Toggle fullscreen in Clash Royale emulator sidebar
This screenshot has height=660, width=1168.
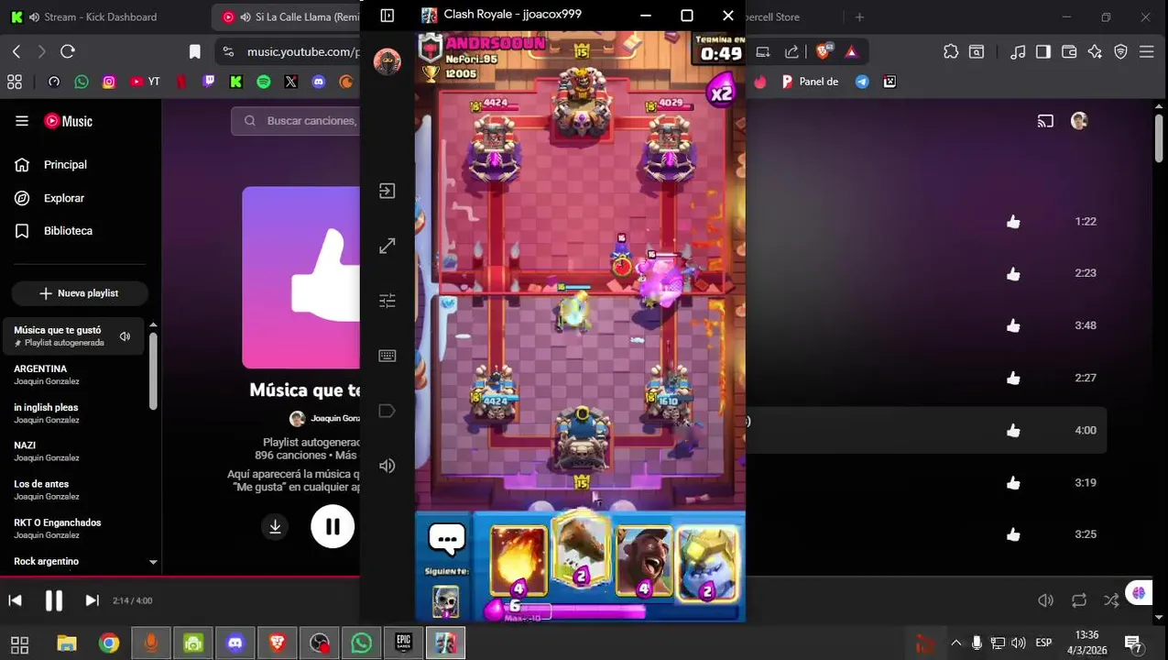click(x=388, y=246)
